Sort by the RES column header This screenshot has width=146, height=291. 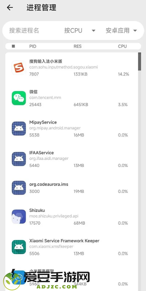coord(78,46)
